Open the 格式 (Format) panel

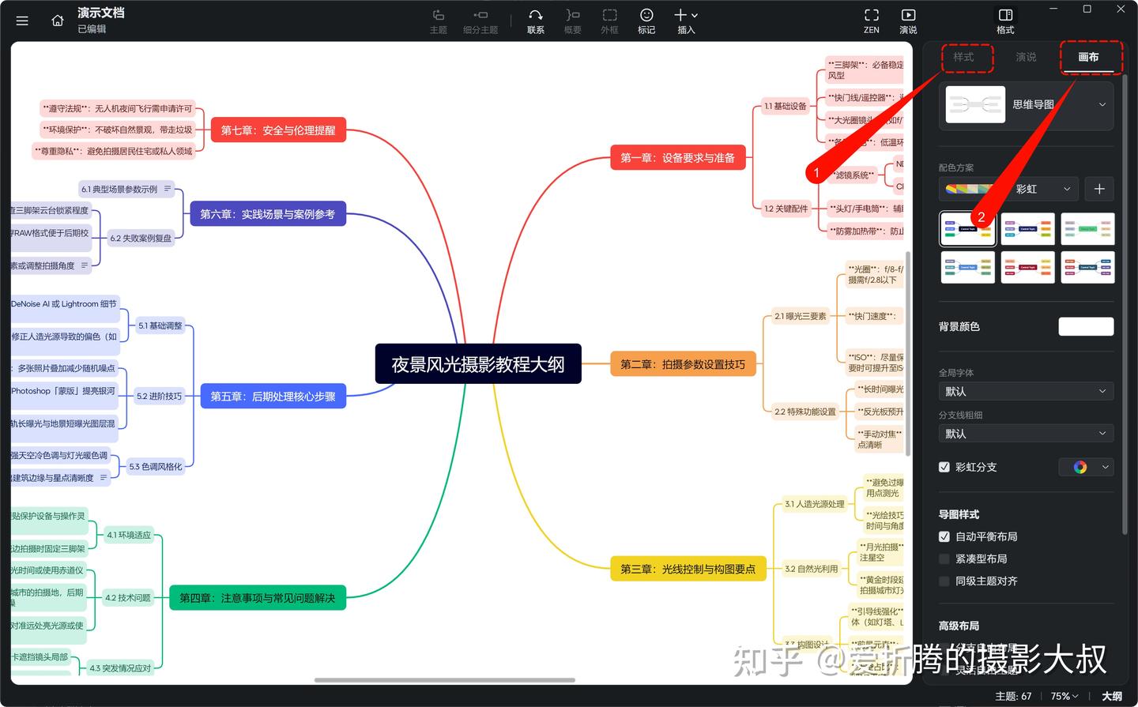[x=1005, y=20]
